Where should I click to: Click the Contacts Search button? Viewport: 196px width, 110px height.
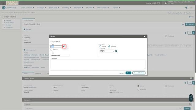[x=187, y=108]
